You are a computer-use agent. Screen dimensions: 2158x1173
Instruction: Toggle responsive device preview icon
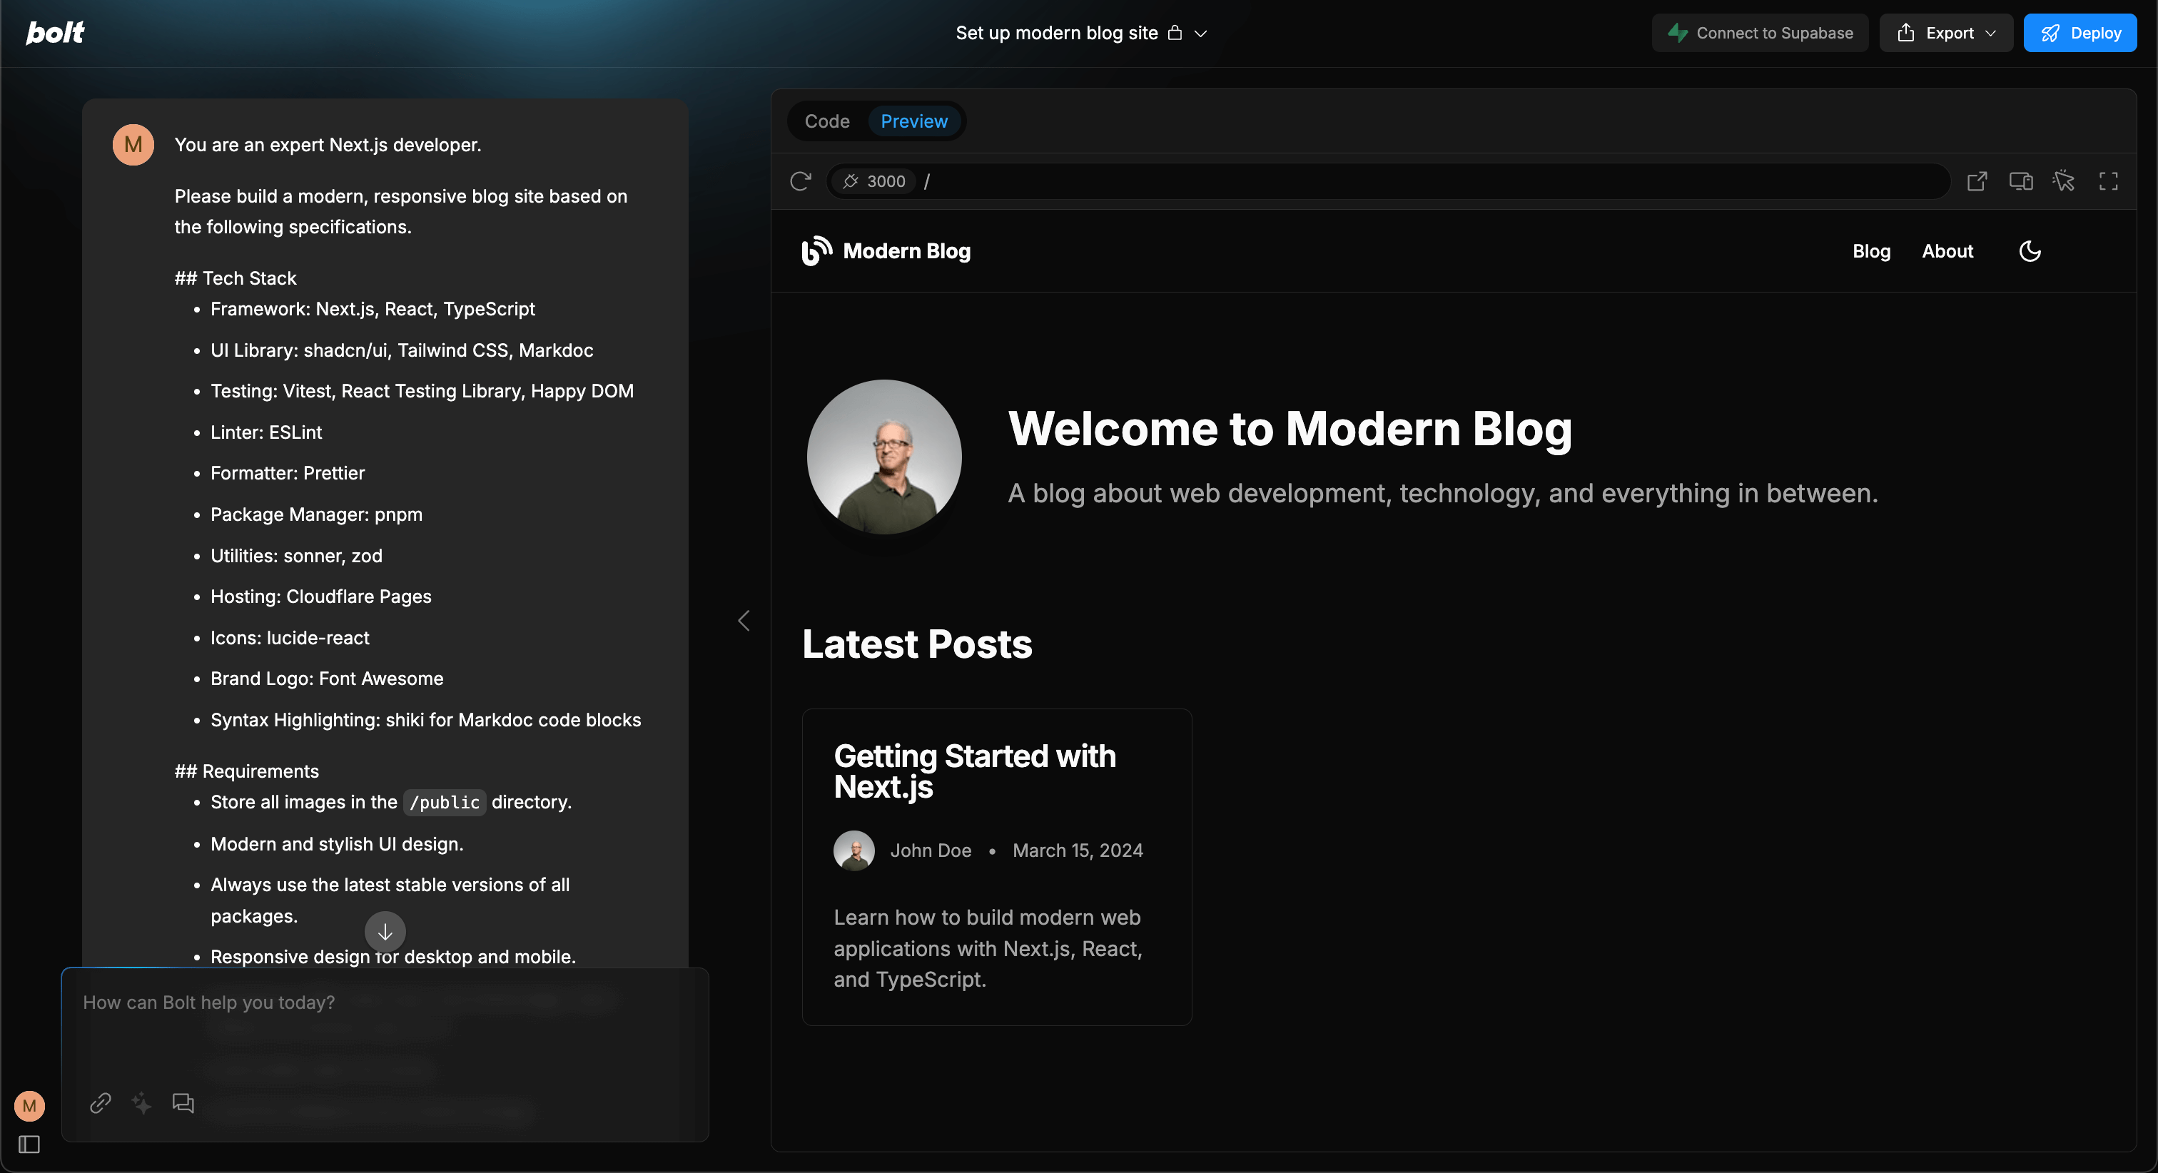[x=2020, y=181]
